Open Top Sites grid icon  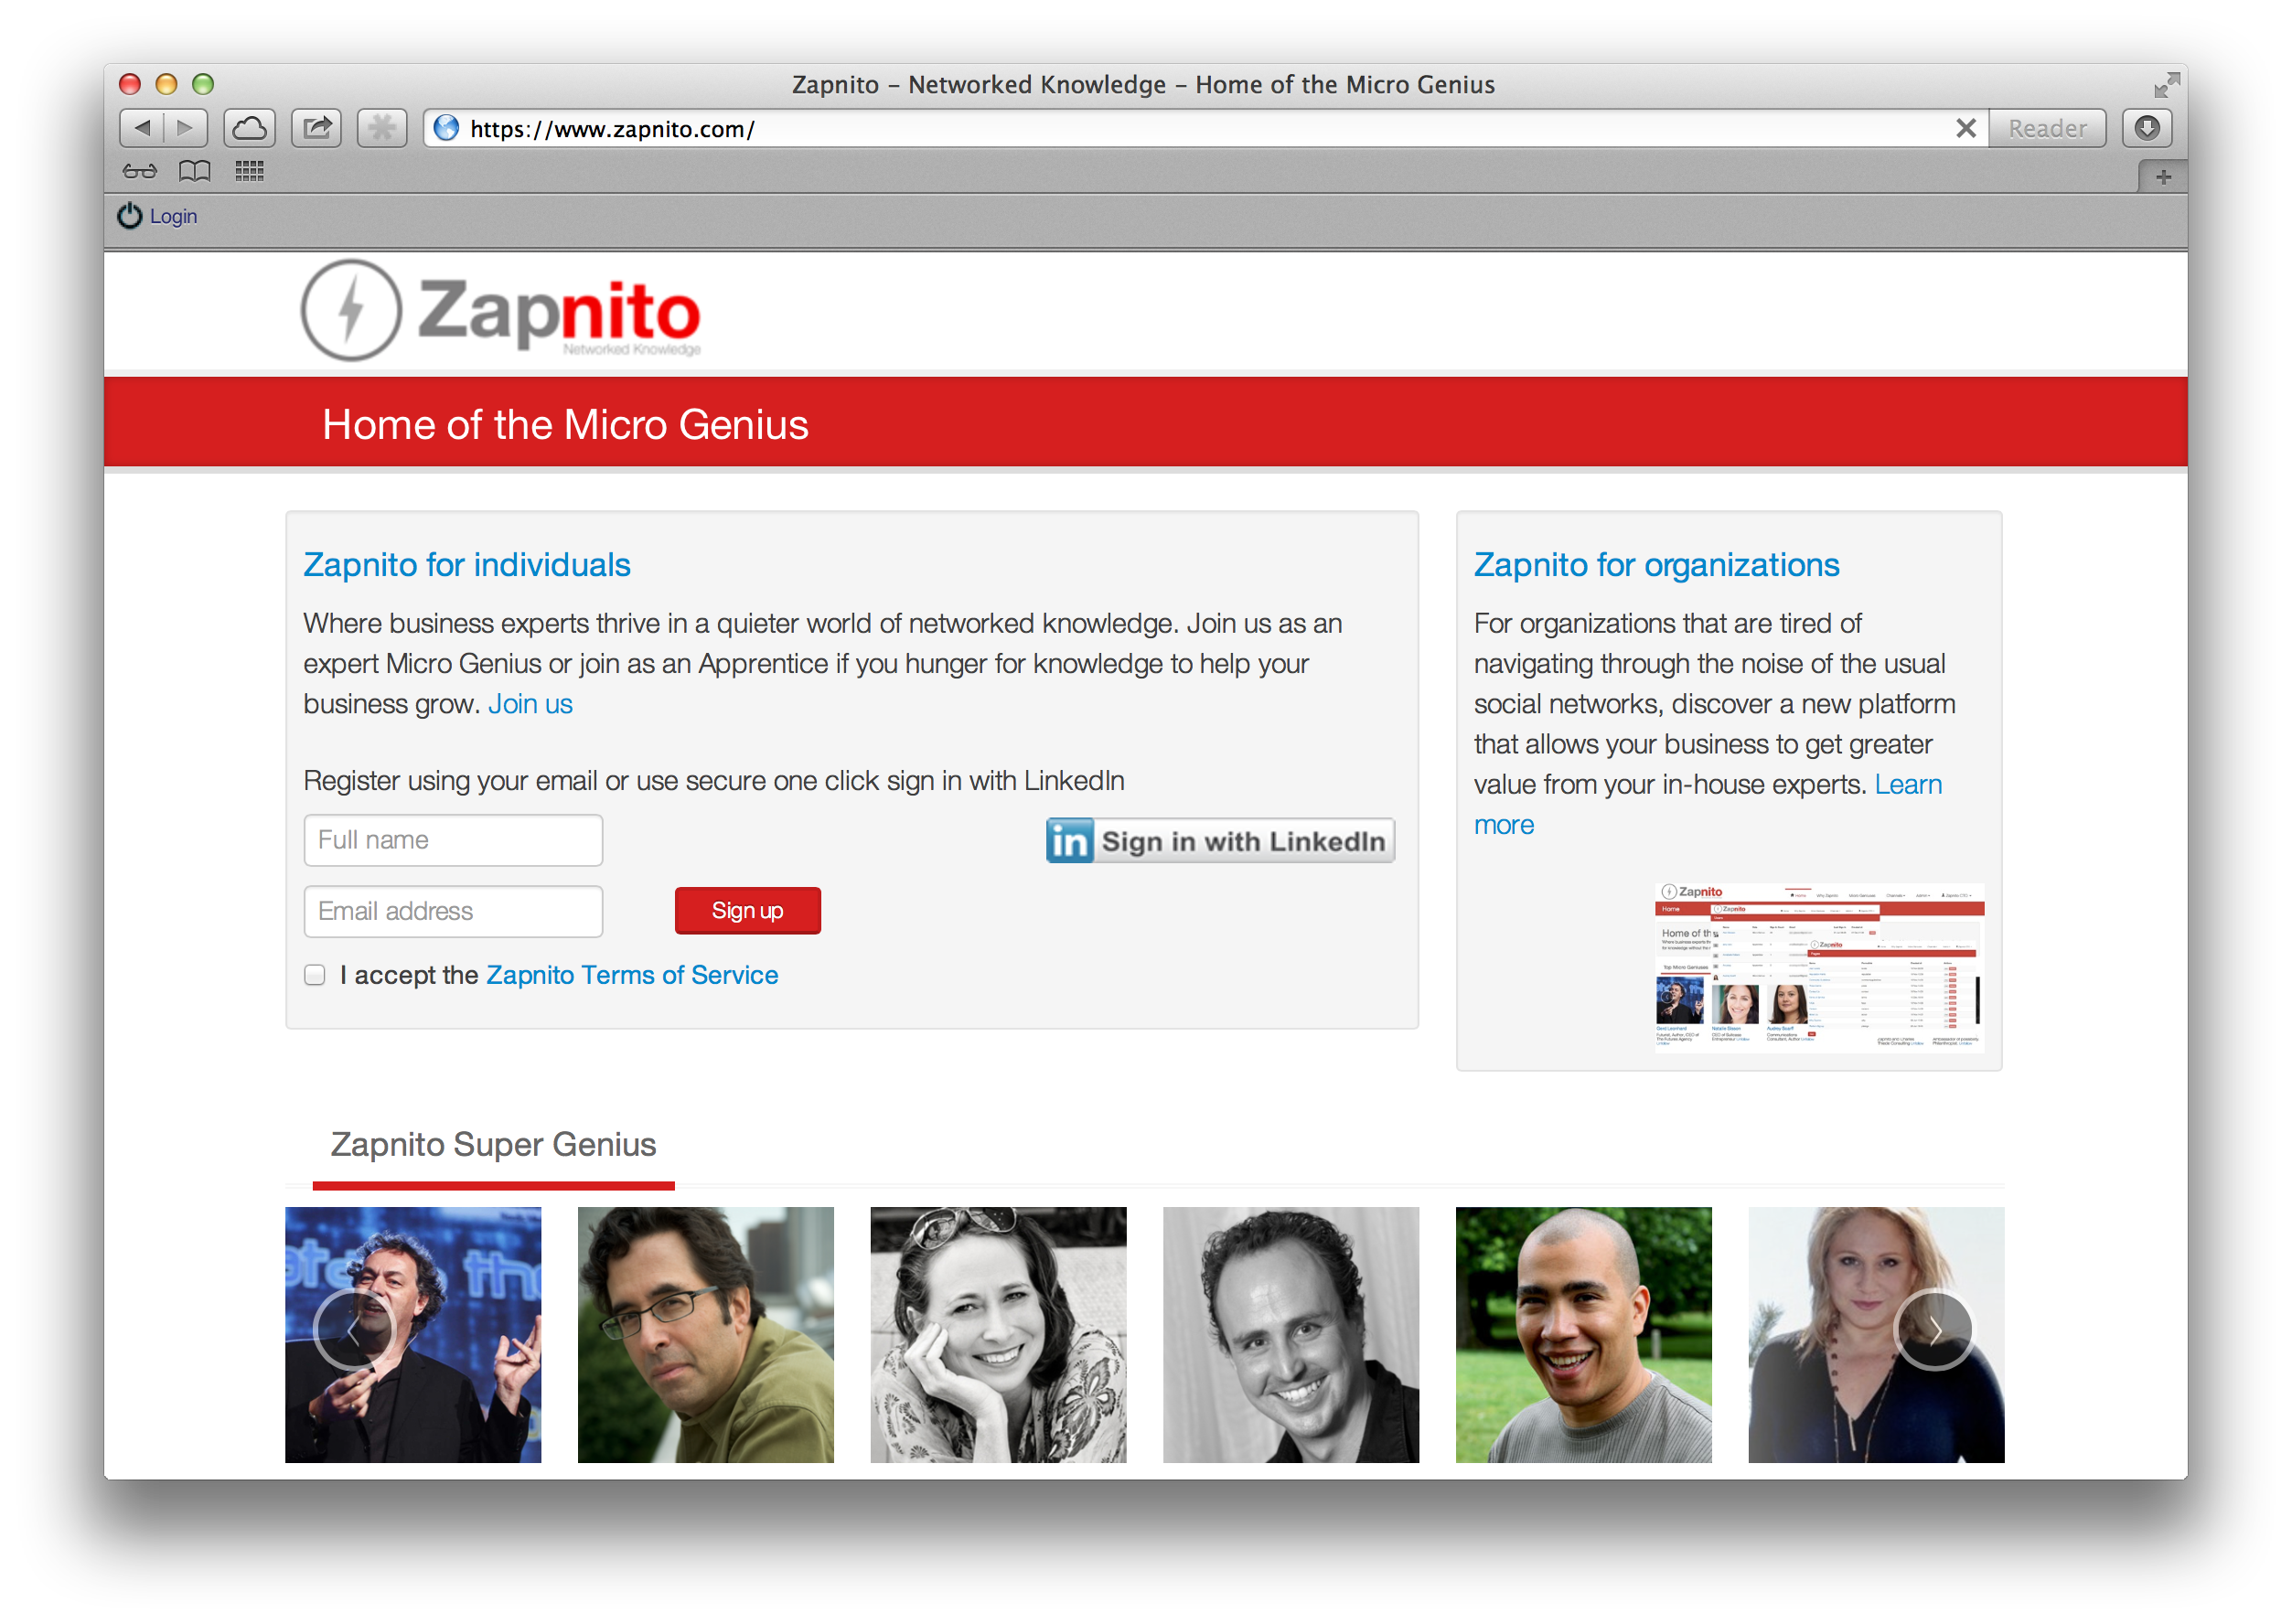click(249, 172)
